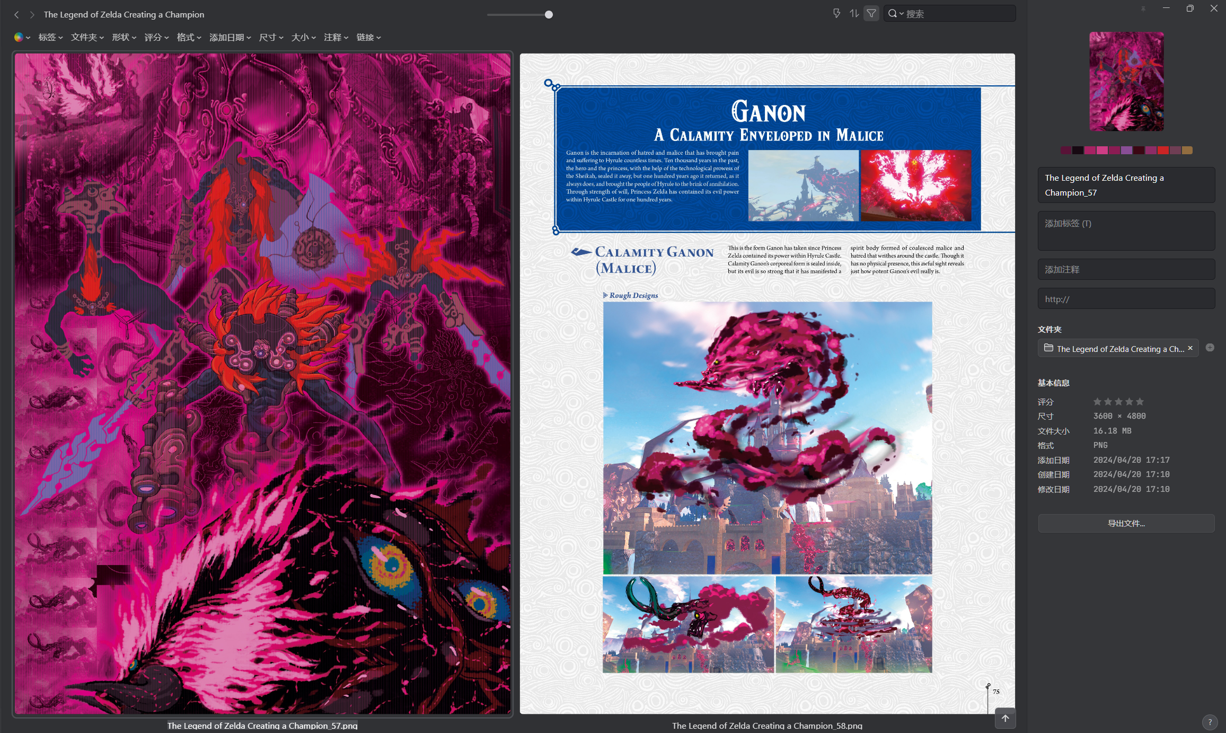Remove the folder tag with the x

point(1190,348)
